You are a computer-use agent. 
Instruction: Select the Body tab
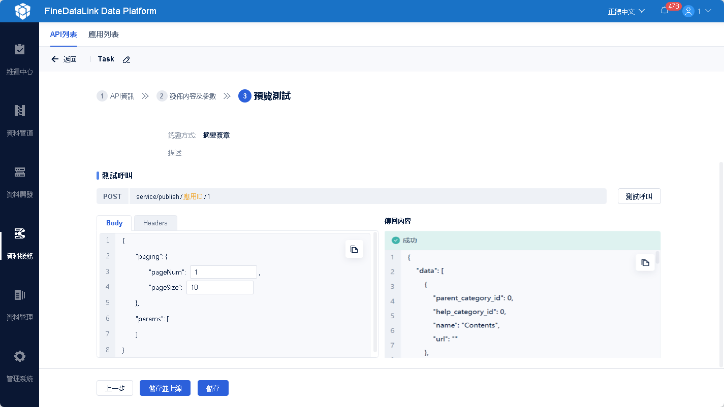tap(114, 223)
